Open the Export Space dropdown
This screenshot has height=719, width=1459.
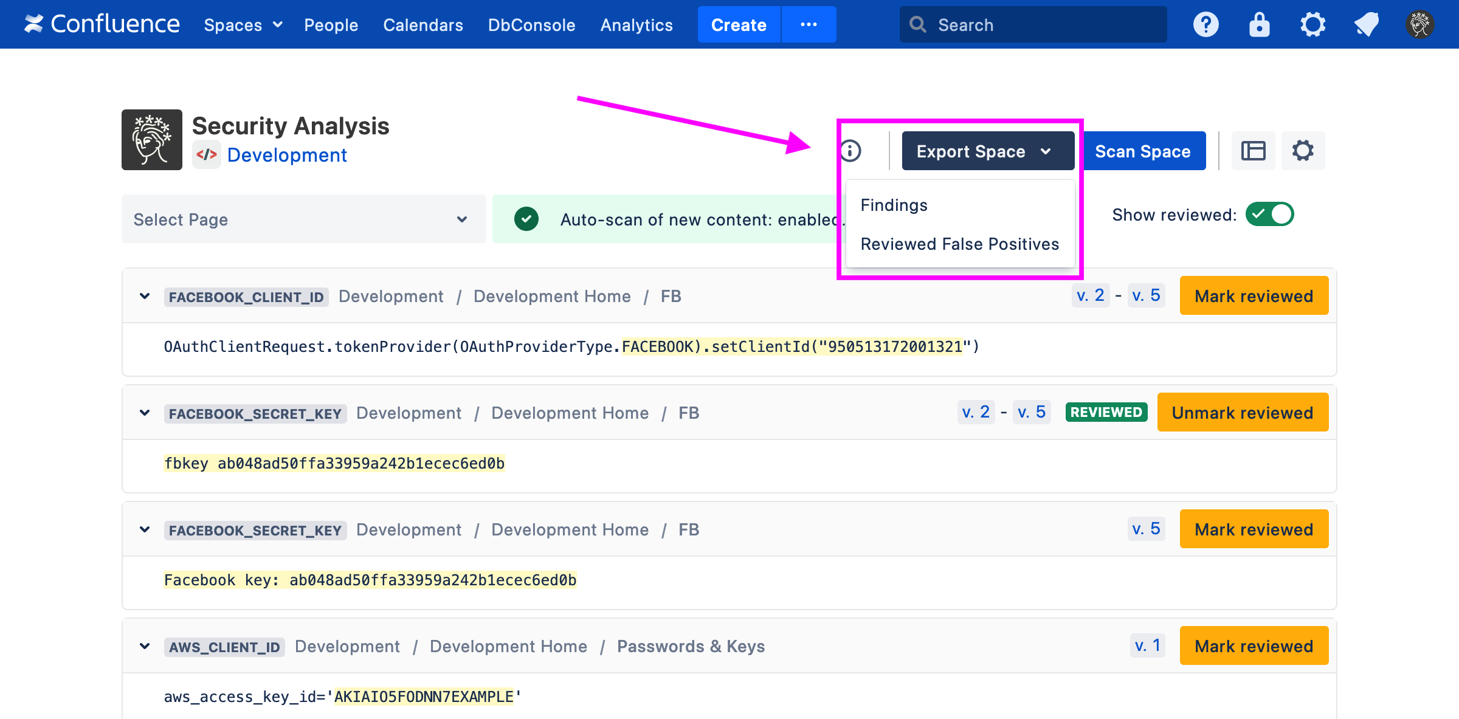987,151
